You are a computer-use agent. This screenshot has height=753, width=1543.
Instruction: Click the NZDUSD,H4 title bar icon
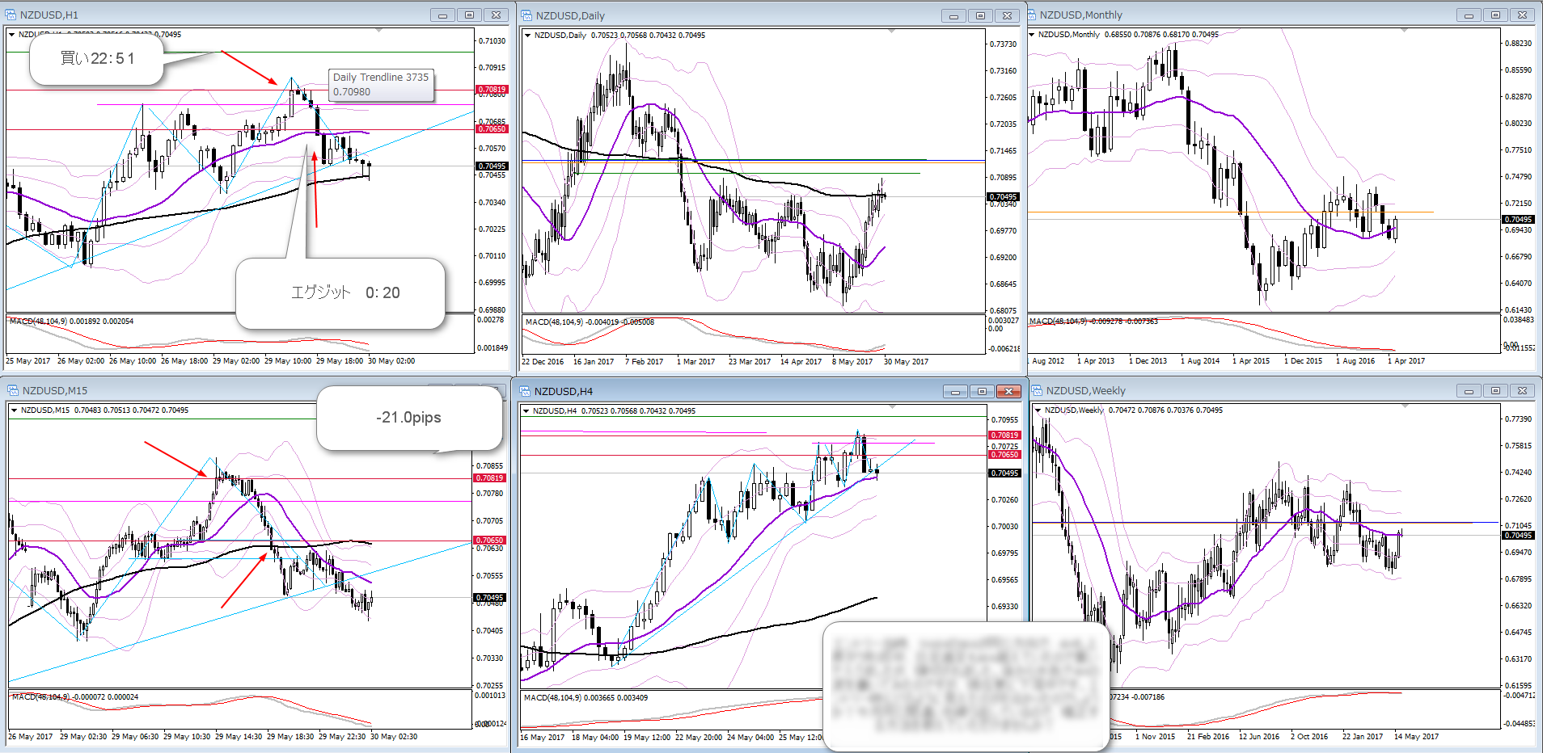[x=525, y=392]
